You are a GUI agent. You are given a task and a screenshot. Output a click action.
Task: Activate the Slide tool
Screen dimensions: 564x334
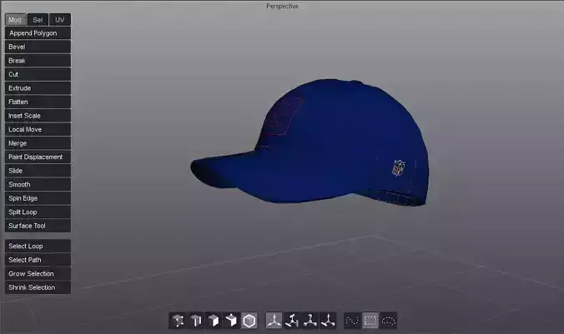click(x=38, y=171)
